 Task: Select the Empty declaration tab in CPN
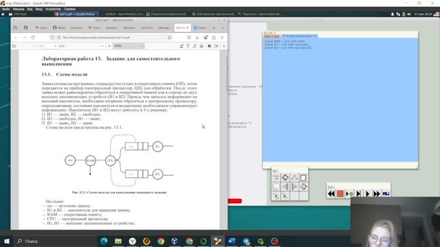300,36
